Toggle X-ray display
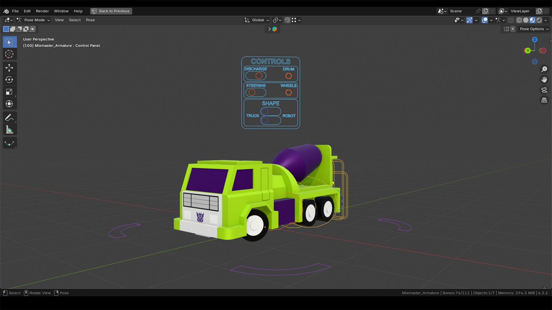 tap(511, 20)
